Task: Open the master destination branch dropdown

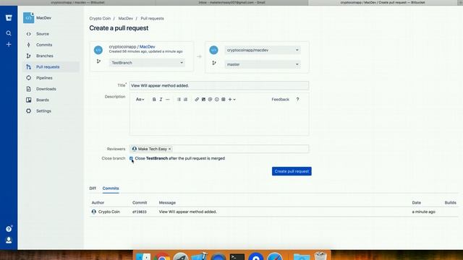Action: pos(262,64)
